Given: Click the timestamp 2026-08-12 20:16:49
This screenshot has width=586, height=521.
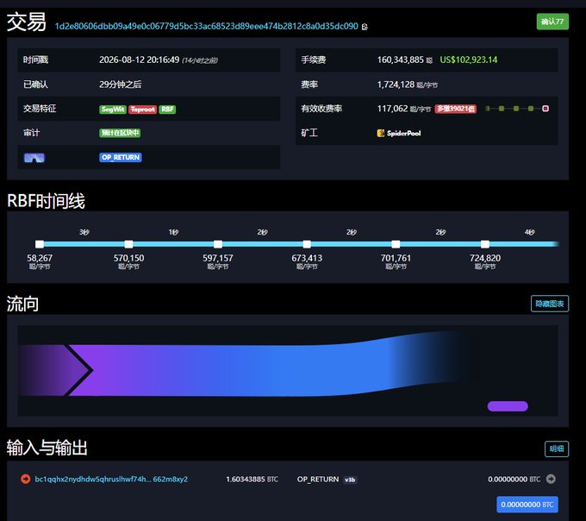Looking at the screenshot, I should 139,60.
